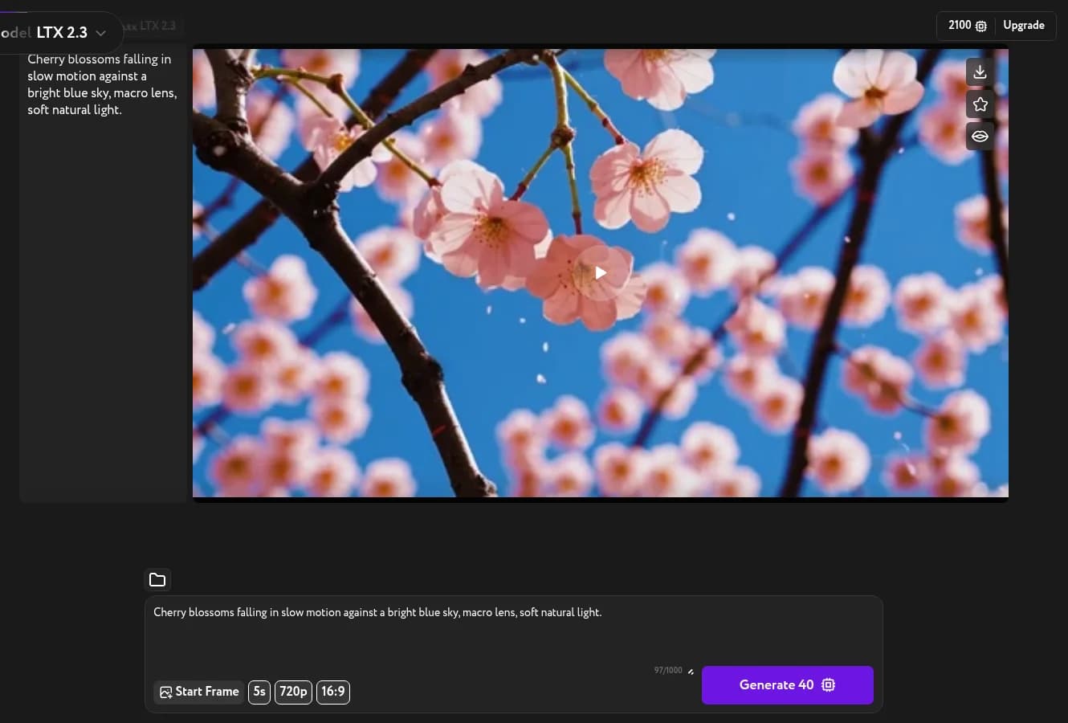This screenshot has height=723, width=1068.
Task: Click the image icon inside Start Frame
Action: point(165,692)
